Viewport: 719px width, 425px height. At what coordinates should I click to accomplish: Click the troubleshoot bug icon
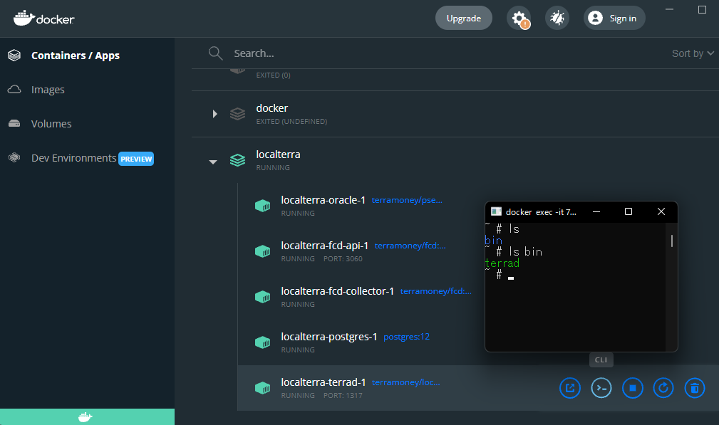(x=557, y=19)
